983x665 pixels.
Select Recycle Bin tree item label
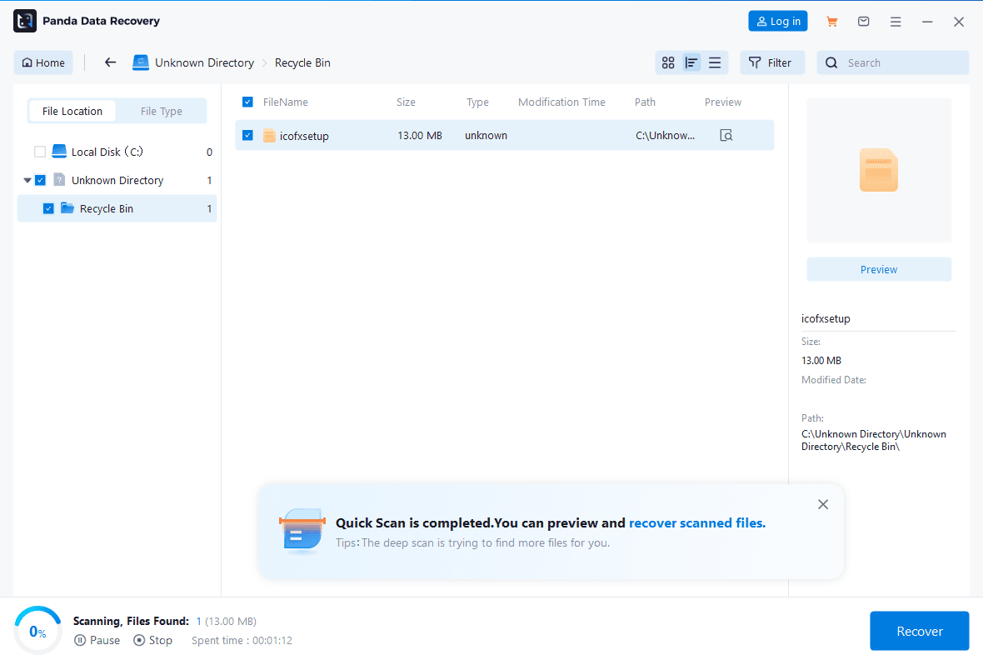coord(107,208)
